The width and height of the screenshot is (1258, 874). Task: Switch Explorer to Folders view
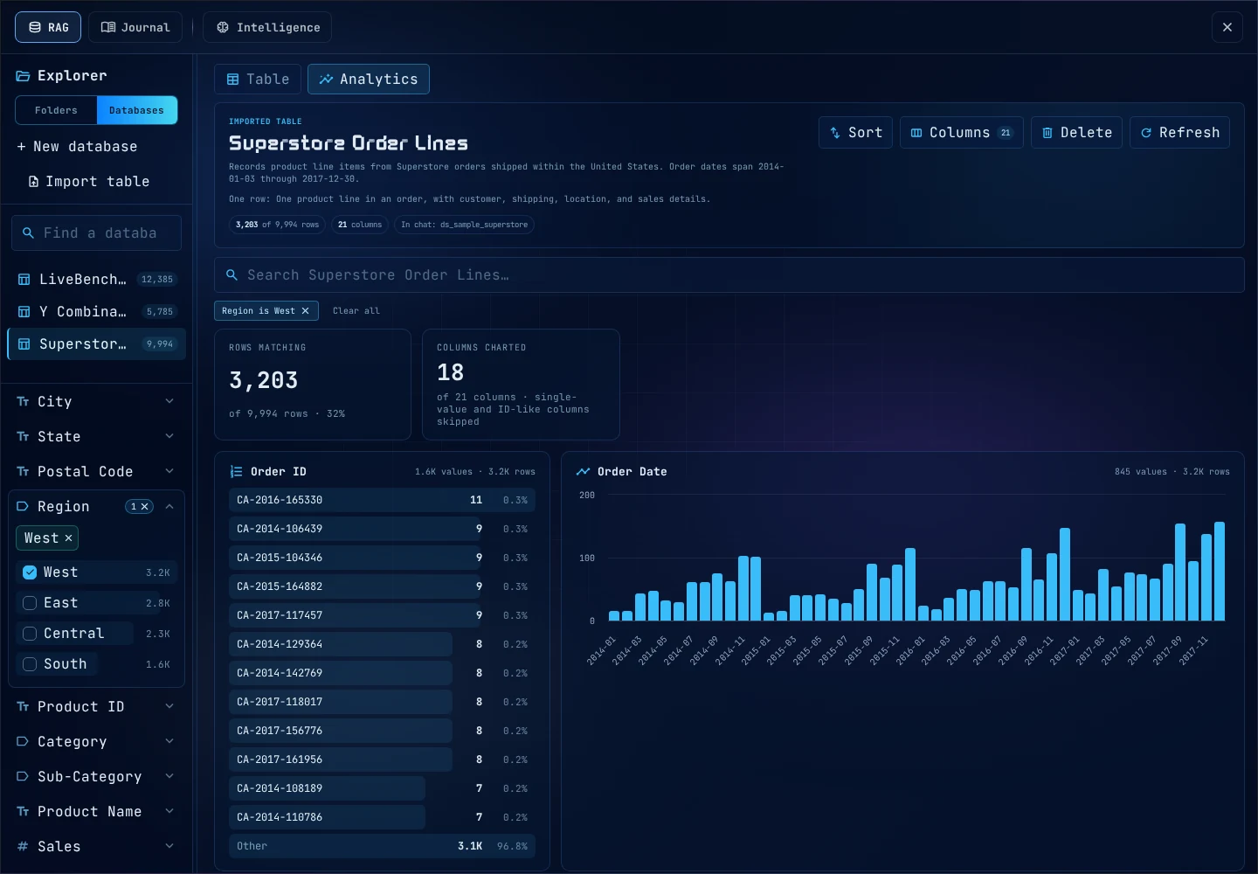point(56,110)
